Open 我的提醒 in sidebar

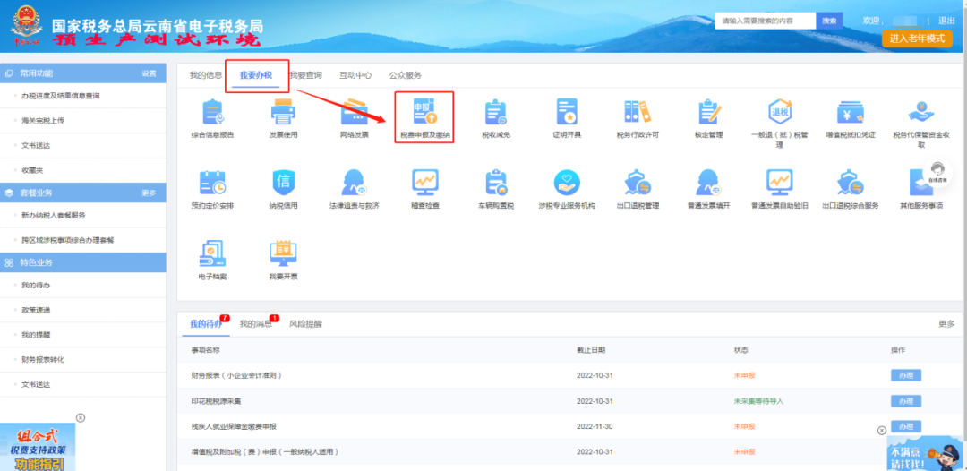[35, 335]
